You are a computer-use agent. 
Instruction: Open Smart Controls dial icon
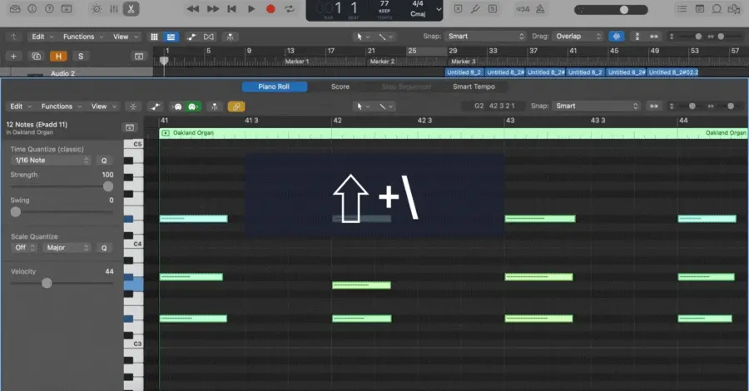97,8
